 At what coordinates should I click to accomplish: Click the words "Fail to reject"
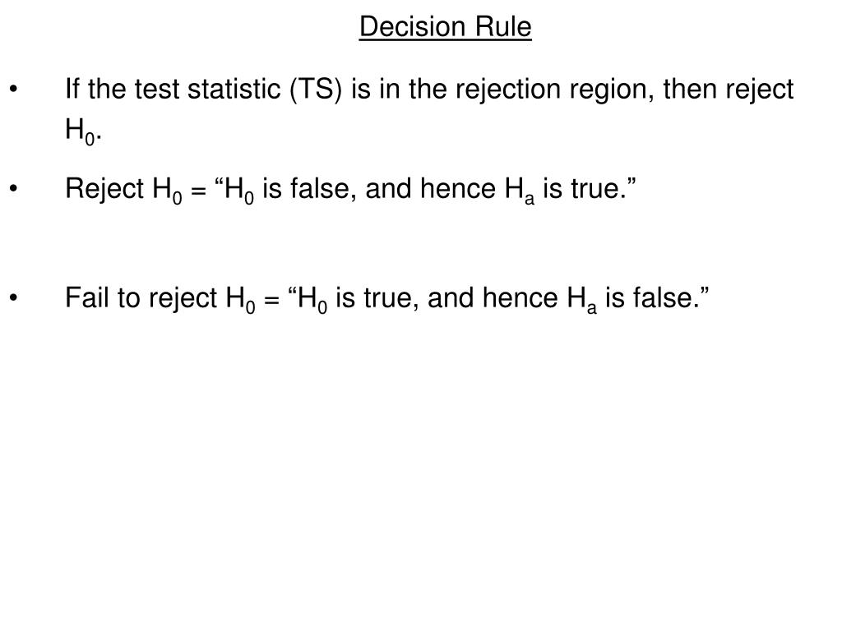(x=141, y=298)
